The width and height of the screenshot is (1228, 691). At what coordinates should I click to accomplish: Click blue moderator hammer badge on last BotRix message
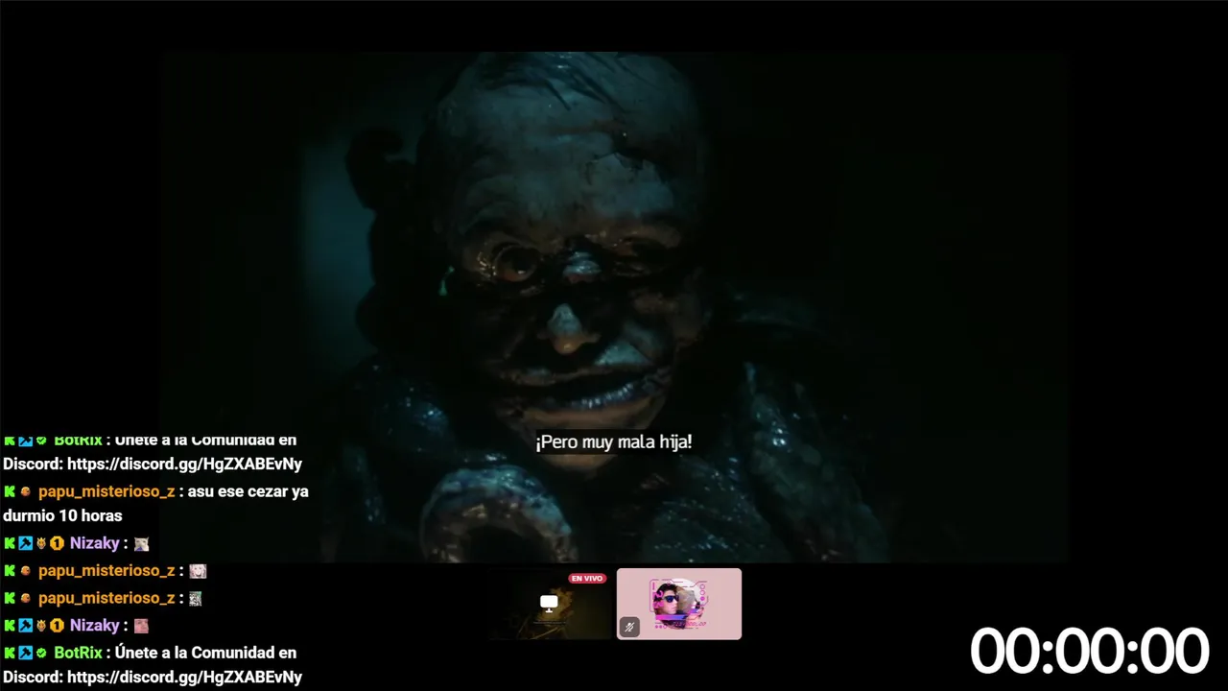tap(25, 653)
